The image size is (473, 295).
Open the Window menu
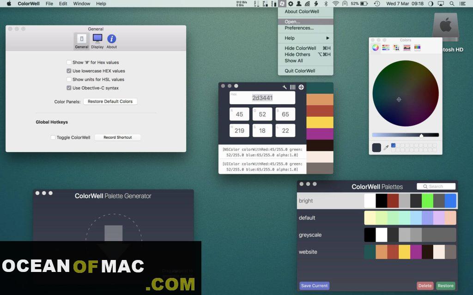[82, 4]
